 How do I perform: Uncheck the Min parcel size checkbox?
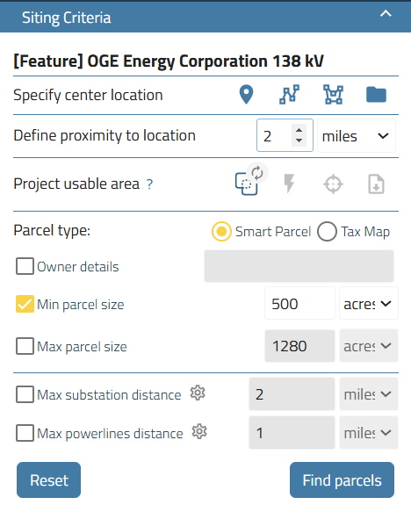point(25,304)
